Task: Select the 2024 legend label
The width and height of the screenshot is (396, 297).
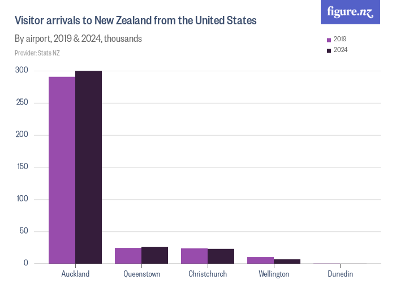Action: pos(341,50)
